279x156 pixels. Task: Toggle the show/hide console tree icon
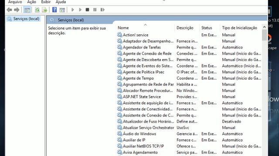[27, 10]
